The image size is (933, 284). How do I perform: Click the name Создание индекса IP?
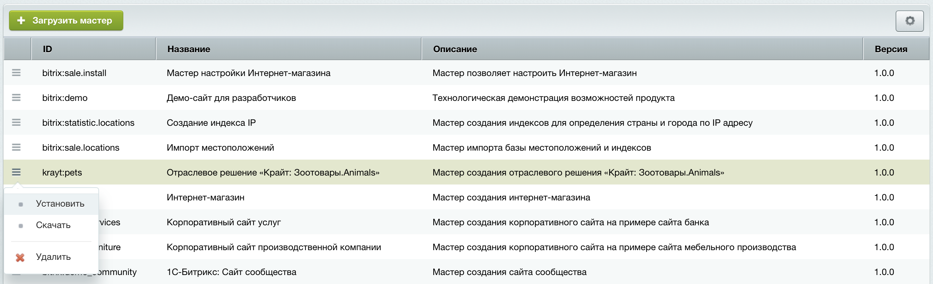[x=211, y=123]
